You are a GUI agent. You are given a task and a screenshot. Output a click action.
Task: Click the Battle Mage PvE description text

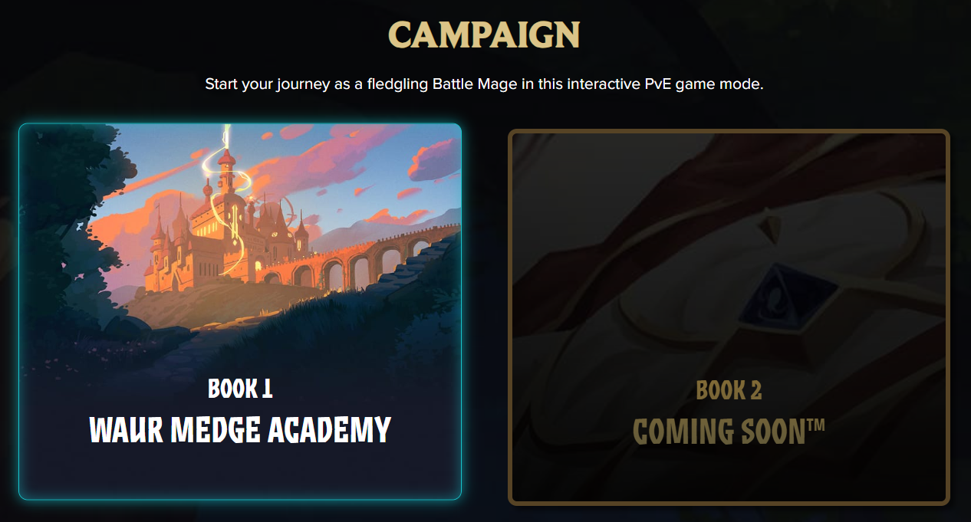(484, 84)
